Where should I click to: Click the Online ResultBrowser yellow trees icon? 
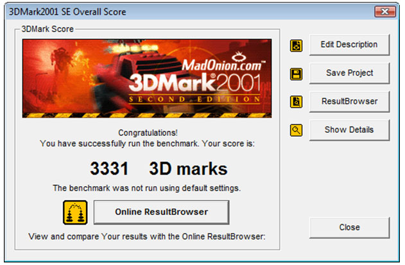[x=75, y=212]
